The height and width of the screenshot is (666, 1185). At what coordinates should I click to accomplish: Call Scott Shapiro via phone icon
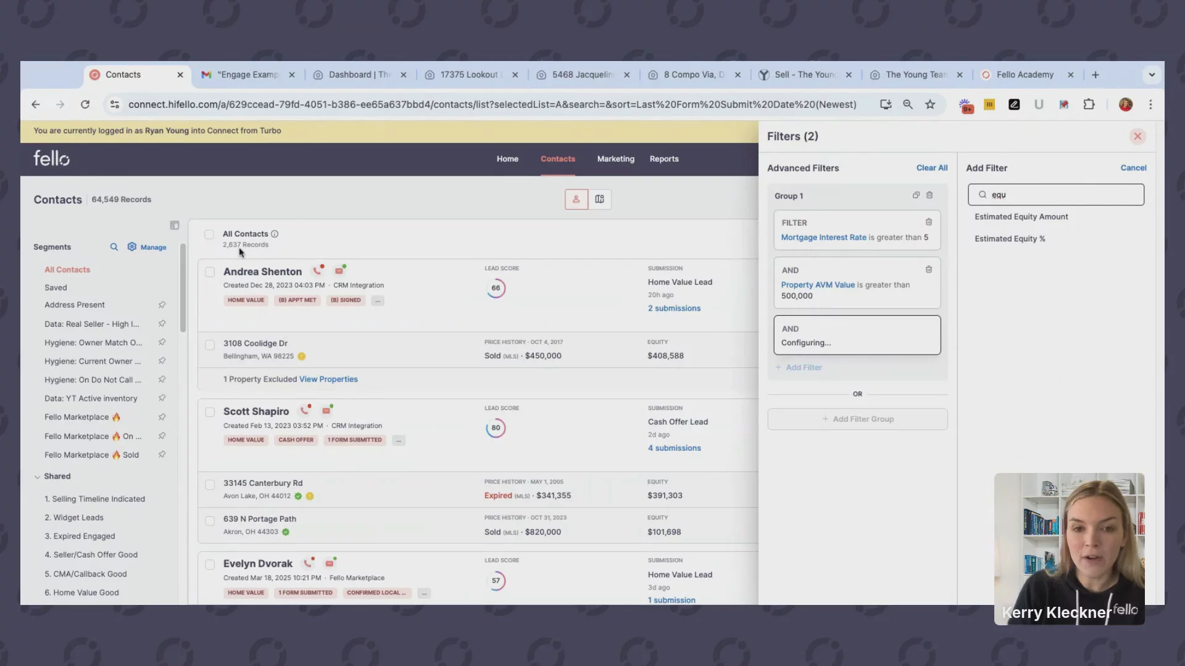click(x=305, y=411)
